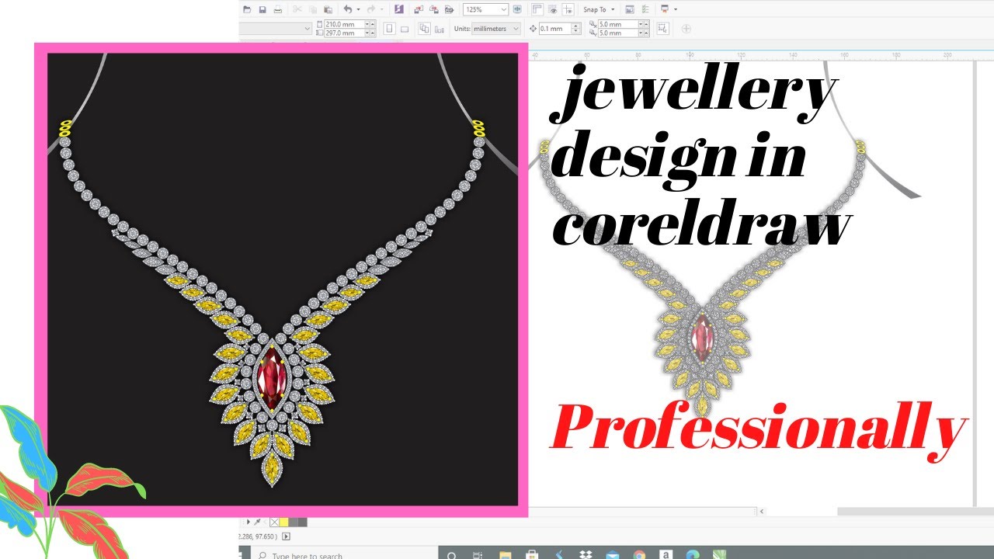This screenshot has width=994, height=559.
Task: Open Microsoft Edge from the taskbar
Action: click(693, 555)
